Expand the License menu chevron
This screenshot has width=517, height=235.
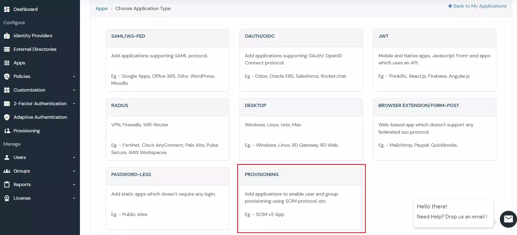click(x=74, y=198)
